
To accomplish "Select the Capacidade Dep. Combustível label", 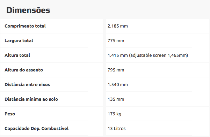I will coord(36,128).
